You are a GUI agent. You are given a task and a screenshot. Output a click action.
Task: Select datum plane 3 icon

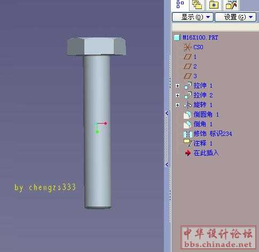point(187,76)
